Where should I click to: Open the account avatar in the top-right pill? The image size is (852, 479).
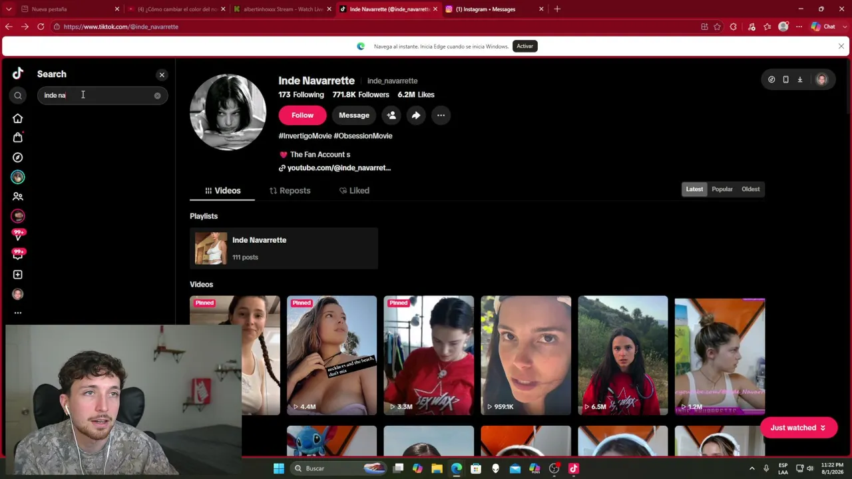pyautogui.click(x=821, y=80)
